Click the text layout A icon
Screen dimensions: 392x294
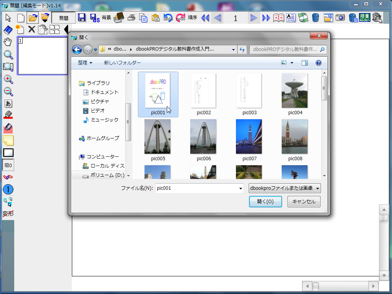click(291, 18)
